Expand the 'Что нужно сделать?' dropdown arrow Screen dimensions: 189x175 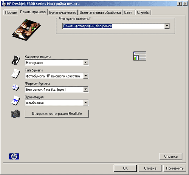click(167, 26)
